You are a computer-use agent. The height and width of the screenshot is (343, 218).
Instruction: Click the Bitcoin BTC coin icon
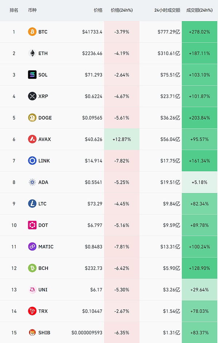click(x=32, y=32)
